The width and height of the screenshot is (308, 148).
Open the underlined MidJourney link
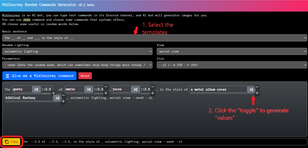(x=11, y=15)
